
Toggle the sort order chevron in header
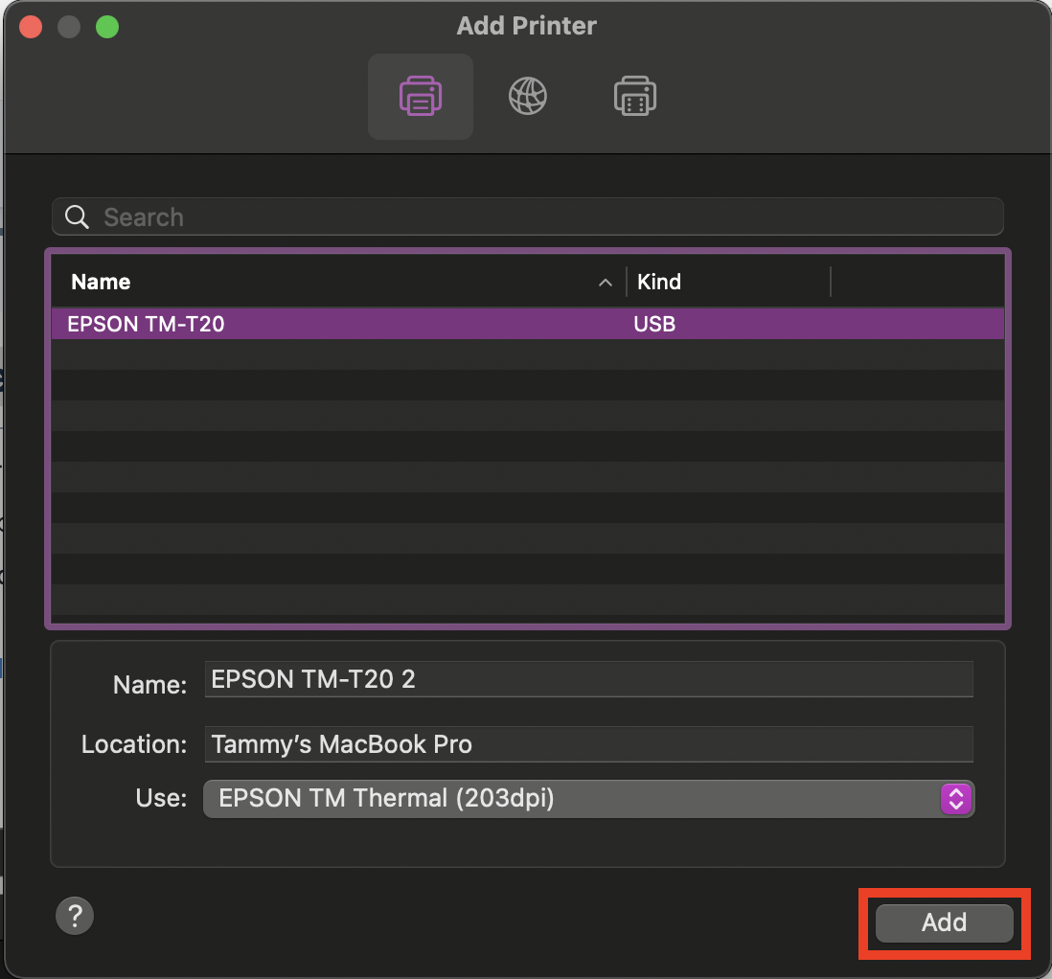click(606, 283)
